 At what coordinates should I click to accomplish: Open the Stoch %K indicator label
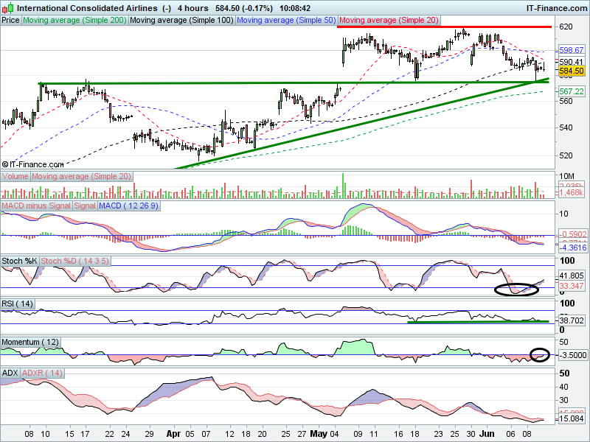point(18,261)
